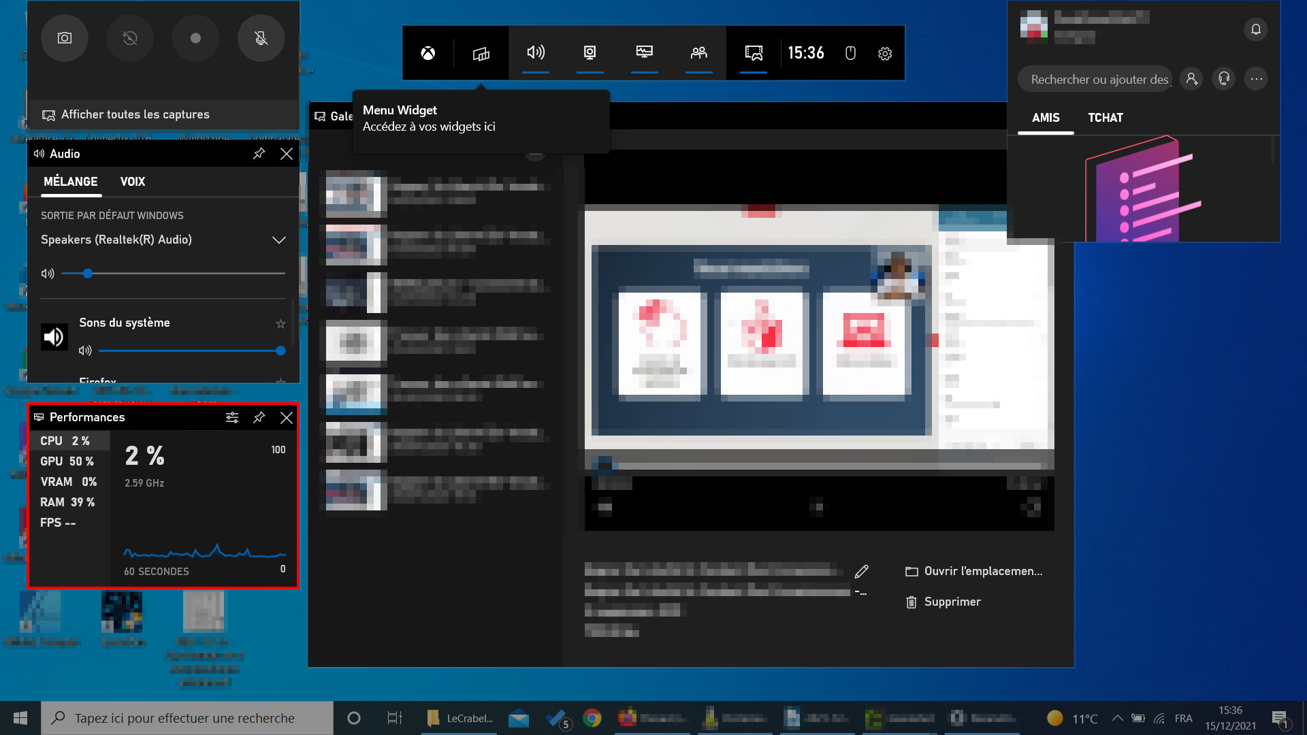Click the record last 30 seconds icon
Viewport: 1307px width, 735px height.
(130, 38)
